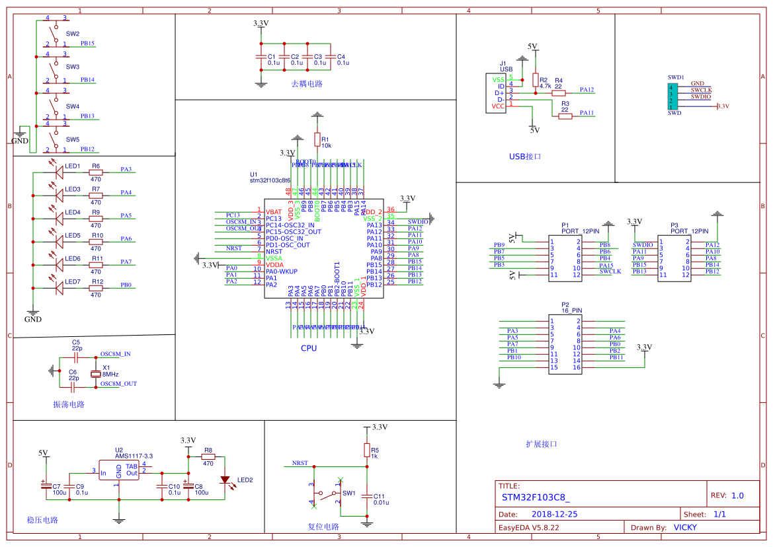
Task: Click the SW1 reset switch symbol
Action: [x=327, y=492]
